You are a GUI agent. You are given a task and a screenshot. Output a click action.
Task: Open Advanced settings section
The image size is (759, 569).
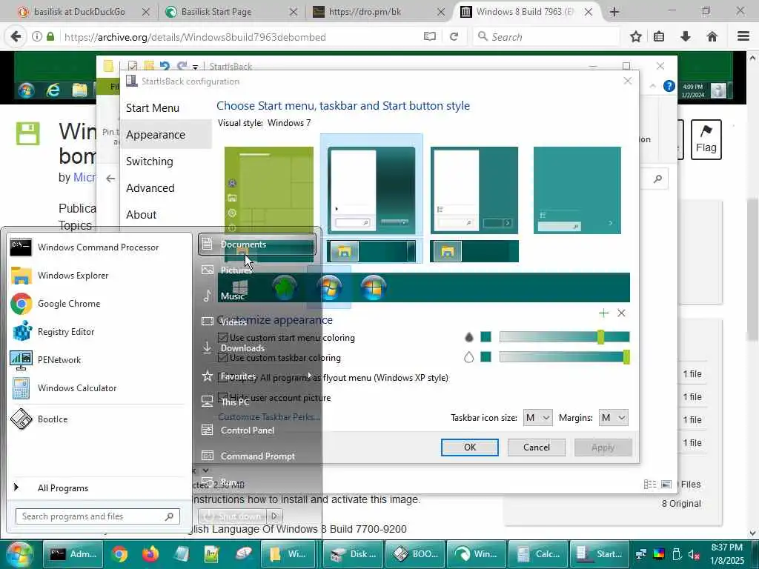[150, 187]
